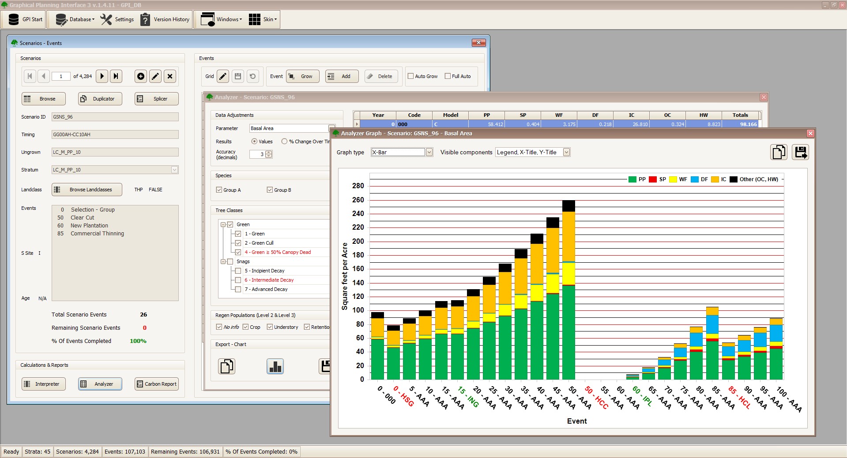Open the Graph type X-Bar dropdown

coord(429,152)
